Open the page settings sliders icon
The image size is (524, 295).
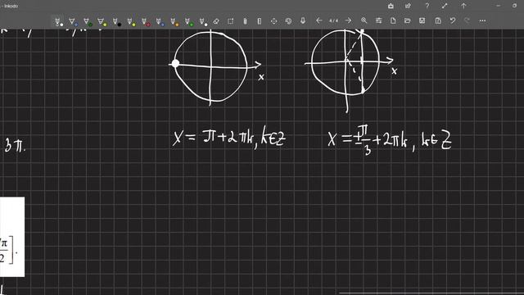click(378, 20)
